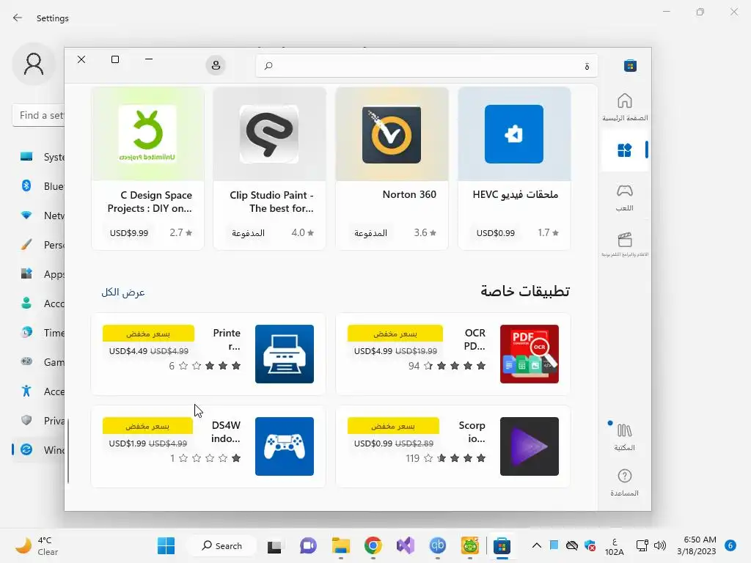Image resolution: width=751 pixels, height=563 pixels.
Task: Click the USD$0.99 price on HEVC card
Action: [496, 233]
